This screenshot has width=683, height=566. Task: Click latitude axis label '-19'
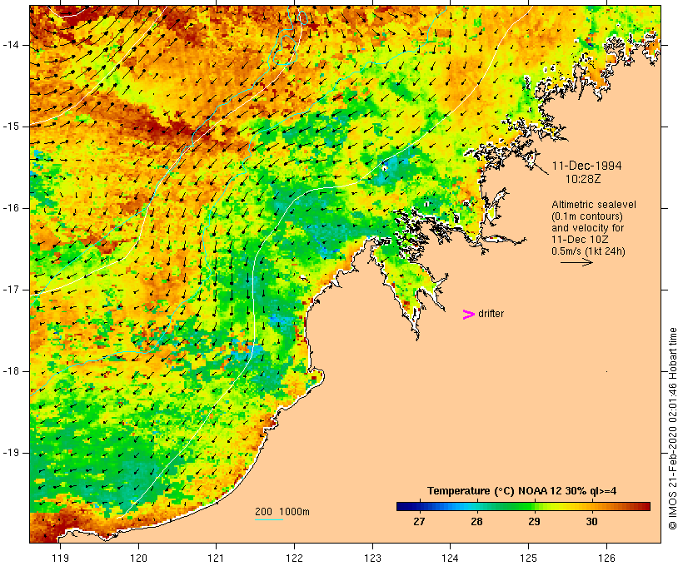[11, 453]
